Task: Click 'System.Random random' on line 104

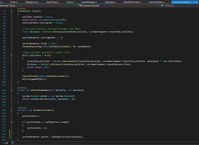Action: [x=35, y=96]
